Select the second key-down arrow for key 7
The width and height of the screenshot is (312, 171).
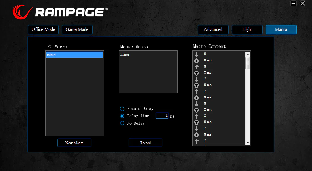[x=196, y=128]
